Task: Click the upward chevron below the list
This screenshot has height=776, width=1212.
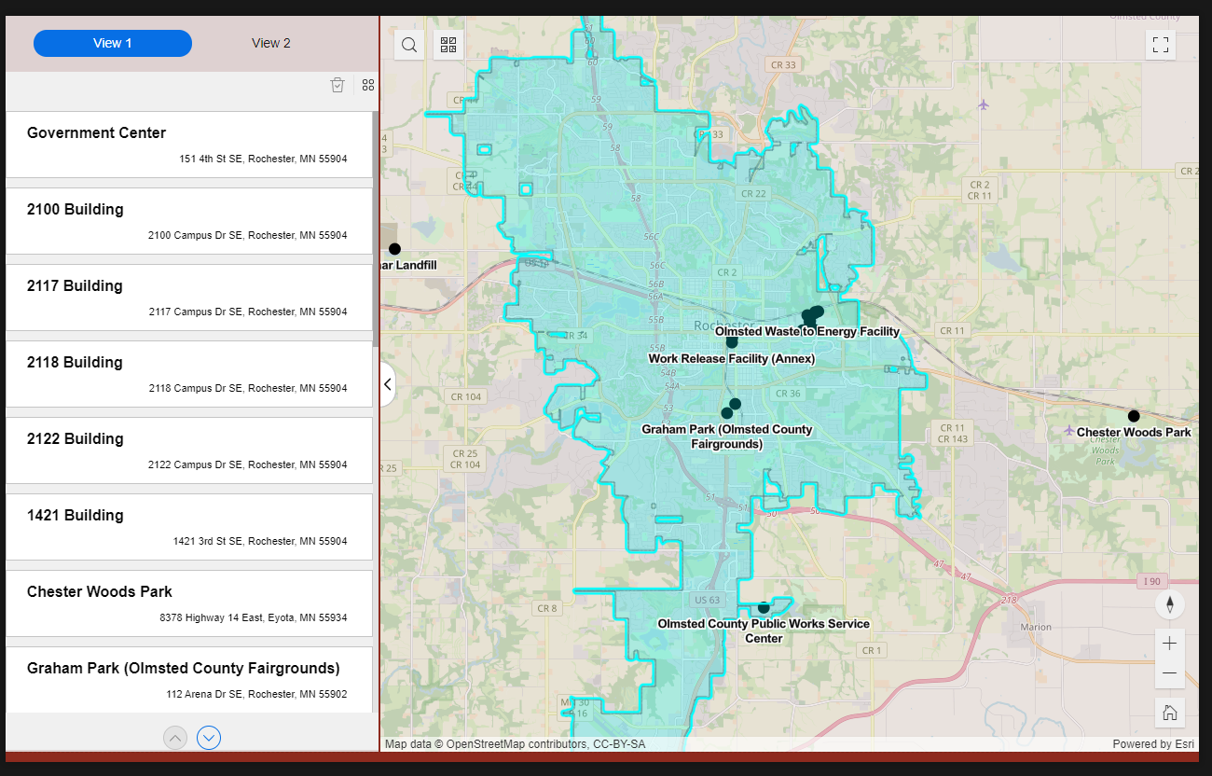Action: pos(175,737)
